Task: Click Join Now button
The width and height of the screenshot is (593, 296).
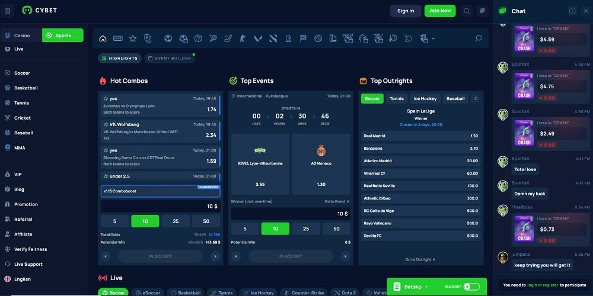Action: coord(440,11)
